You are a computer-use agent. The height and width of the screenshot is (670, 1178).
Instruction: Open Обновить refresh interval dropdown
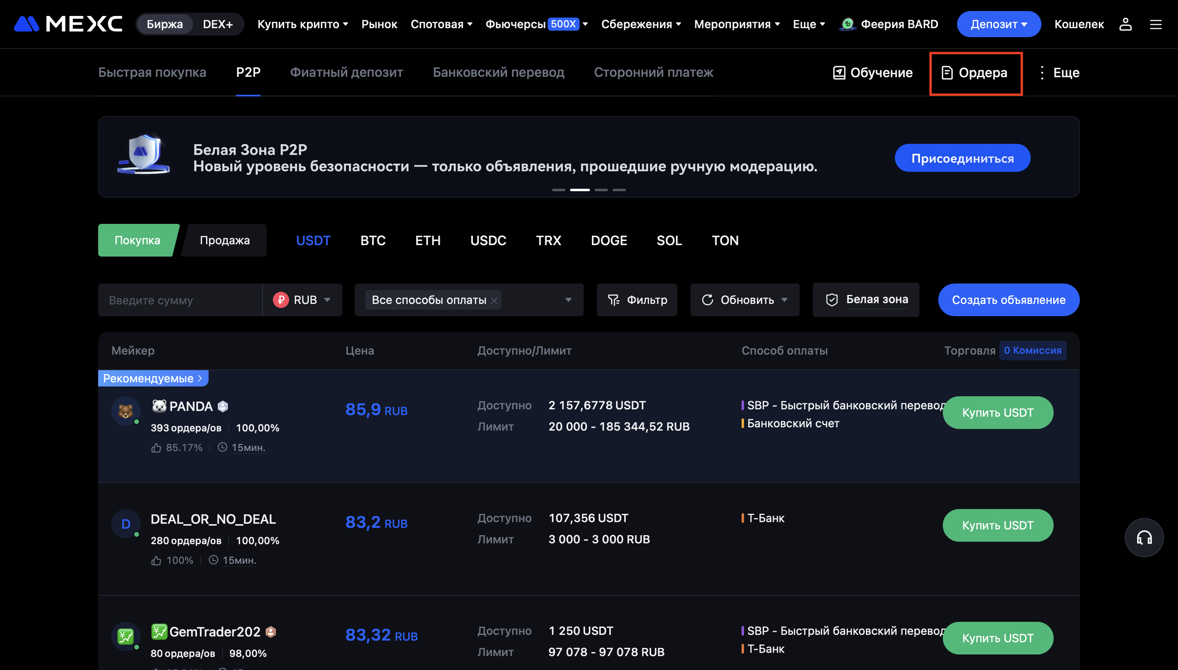[785, 300]
